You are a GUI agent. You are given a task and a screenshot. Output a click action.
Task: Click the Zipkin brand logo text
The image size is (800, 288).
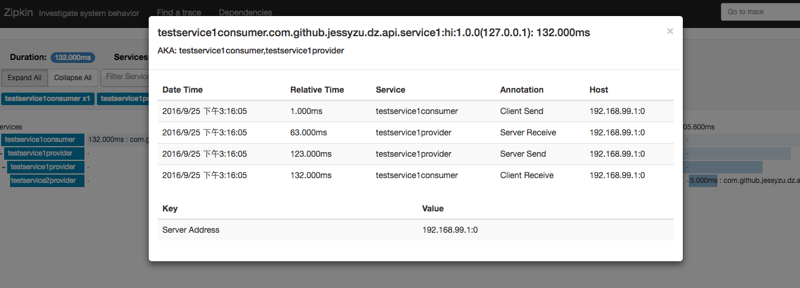pos(17,12)
